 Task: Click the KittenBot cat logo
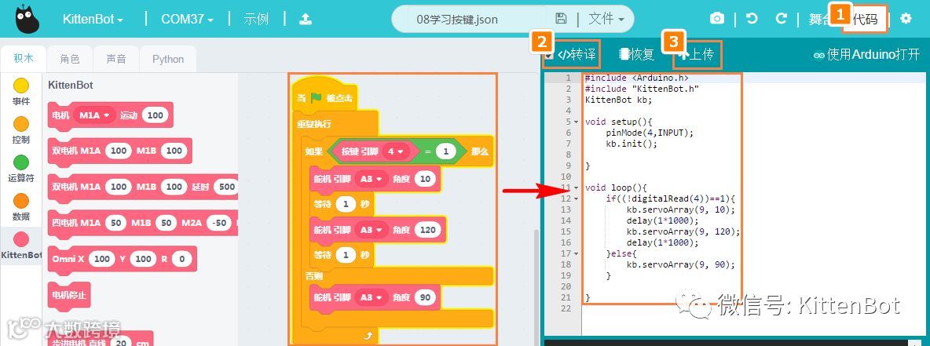point(27,19)
